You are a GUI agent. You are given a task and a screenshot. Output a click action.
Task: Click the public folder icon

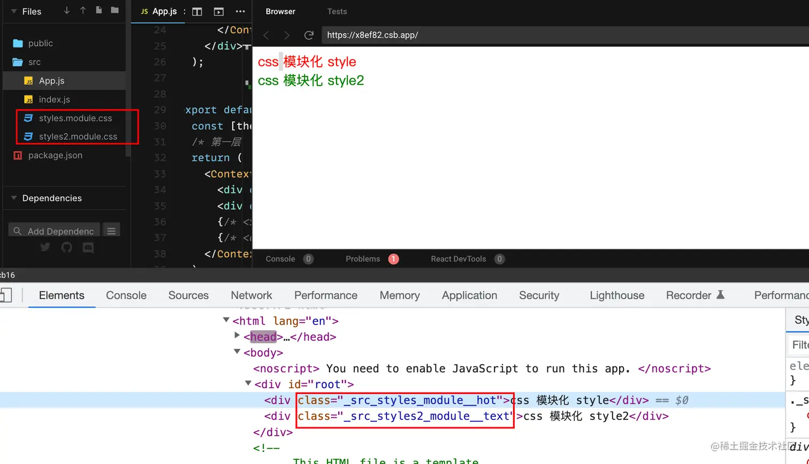tap(18, 43)
